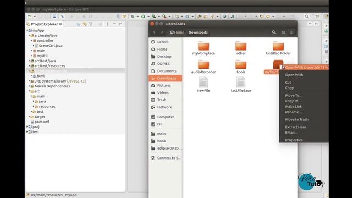Open dropdown arrow next to Run icon
Screen dimensions: 352x198
click(x=148, y=16)
